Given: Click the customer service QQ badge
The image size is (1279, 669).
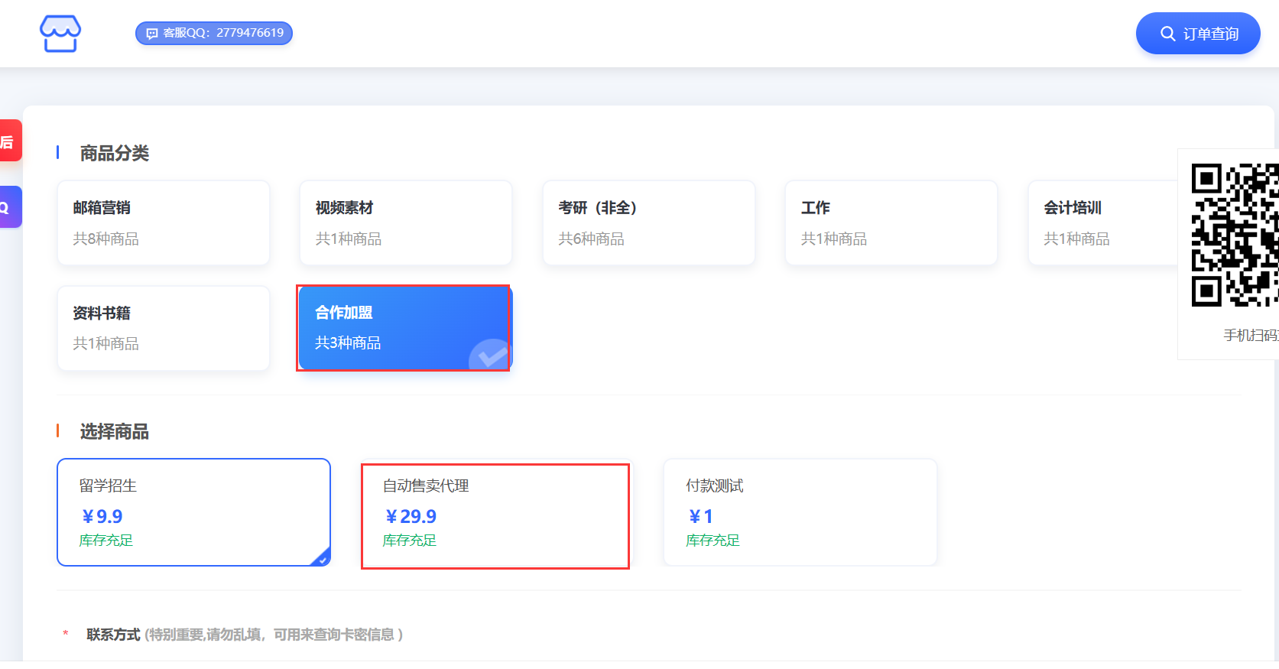Looking at the screenshot, I should (214, 33).
